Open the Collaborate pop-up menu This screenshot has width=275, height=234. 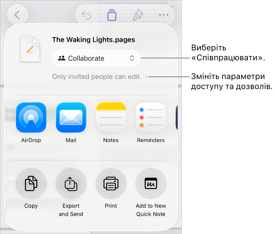tap(96, 58)
